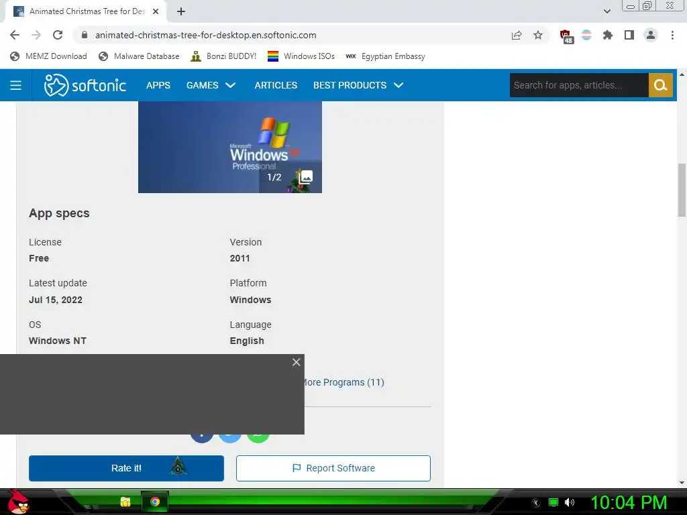Click scrollbar up arrow

(x=682, y=74)
